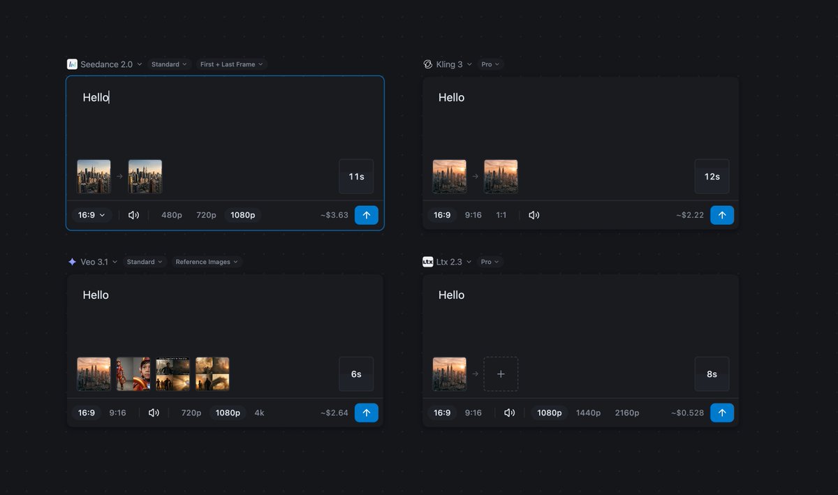Select 720p resolution in Seedance card

206,215
